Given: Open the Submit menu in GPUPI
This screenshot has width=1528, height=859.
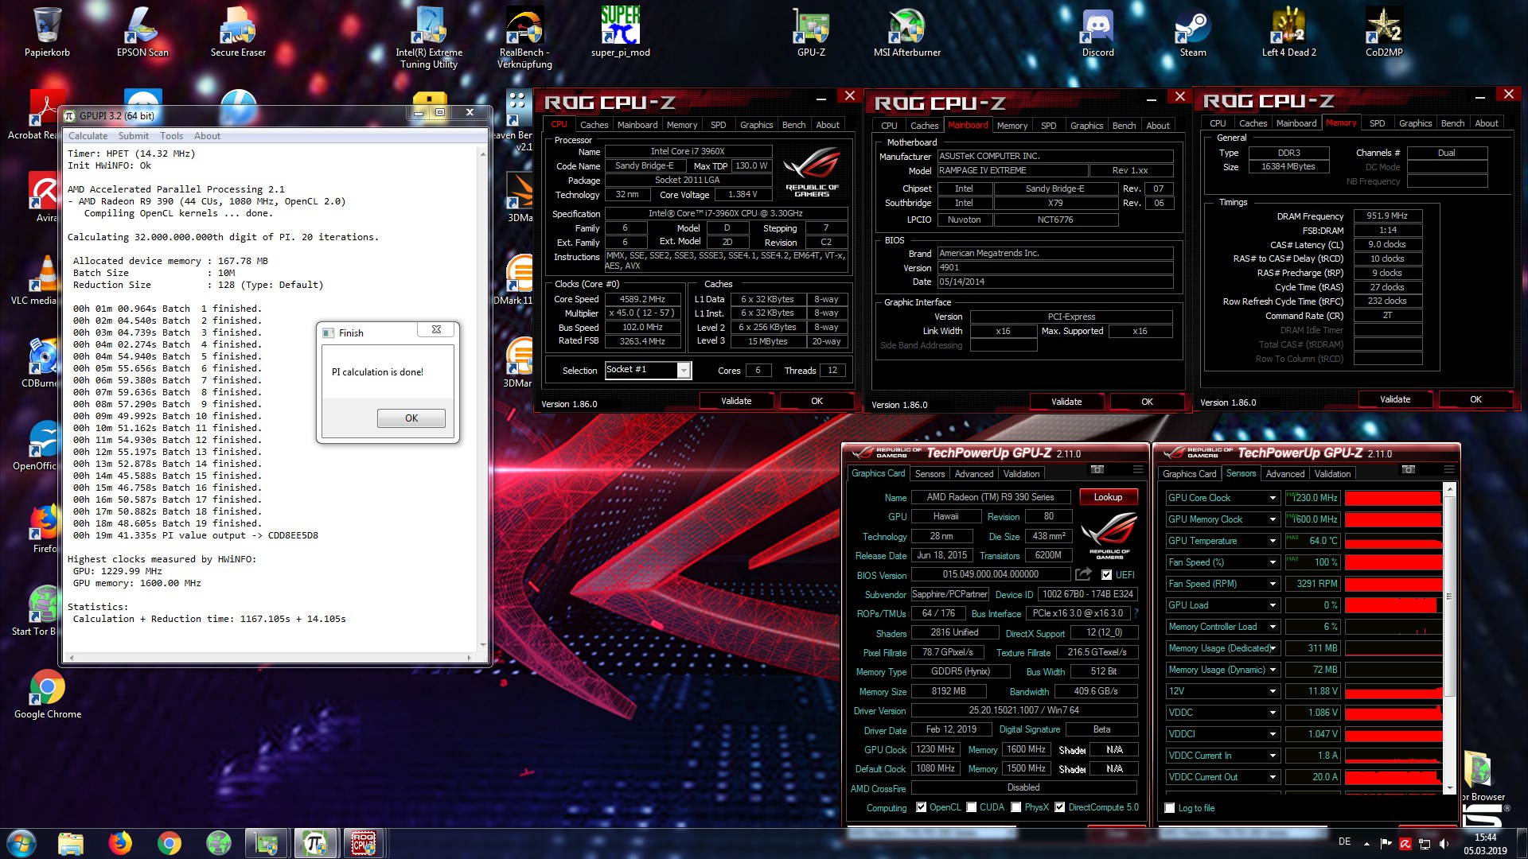Looking at the screenshot, I should click(134, 136).
